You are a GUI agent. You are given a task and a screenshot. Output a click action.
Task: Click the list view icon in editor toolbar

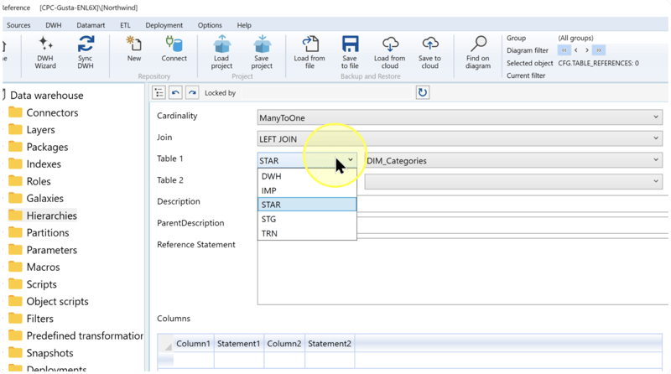[x=159, y=92]
